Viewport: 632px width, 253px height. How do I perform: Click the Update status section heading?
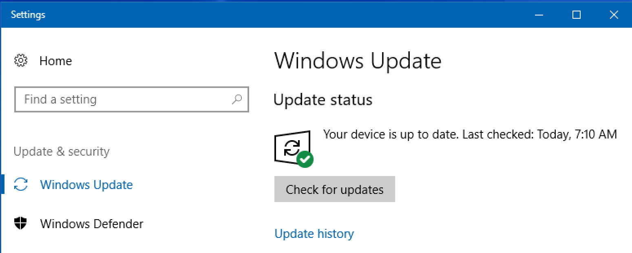pyautogui.click(x=323, y=100)
